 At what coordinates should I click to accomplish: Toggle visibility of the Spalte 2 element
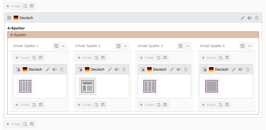click(x=117, y=69)
